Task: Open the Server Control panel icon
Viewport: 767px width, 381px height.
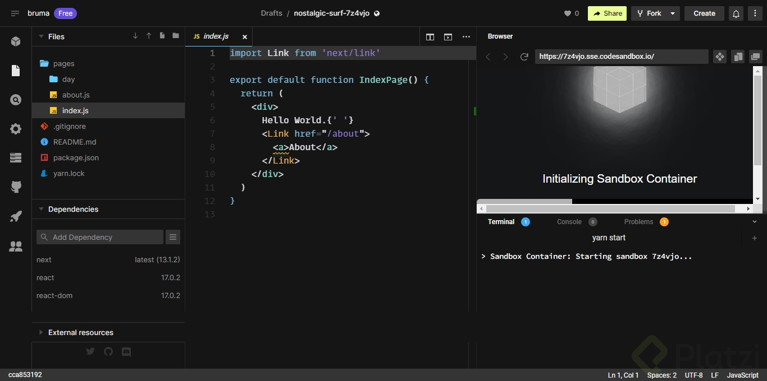Action: [16, 158]
